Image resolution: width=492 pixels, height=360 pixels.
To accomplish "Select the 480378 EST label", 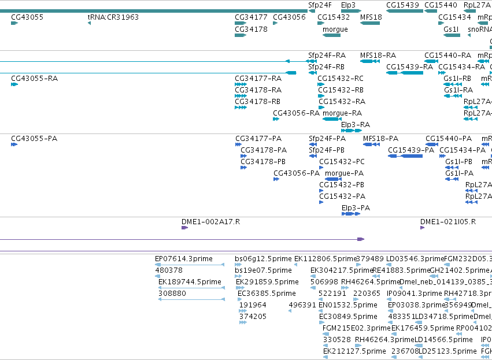I will pyautogui.click(x=169, y=270).
